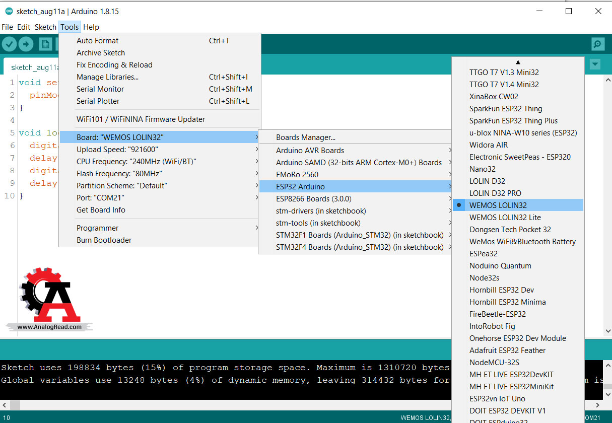
Task: Choose Burn Bootloader
Action: click(160, 240)
